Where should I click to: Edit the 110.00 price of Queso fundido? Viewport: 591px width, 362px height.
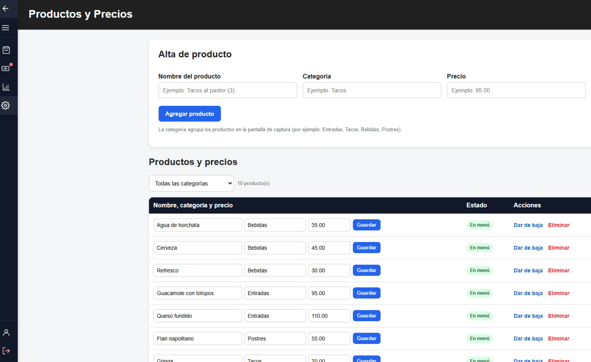click(x=329, y=316)
